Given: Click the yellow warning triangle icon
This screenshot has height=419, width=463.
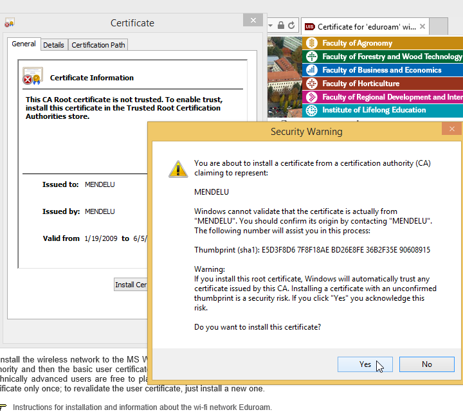Looking at the screenshot, I should tap(178, 169).
